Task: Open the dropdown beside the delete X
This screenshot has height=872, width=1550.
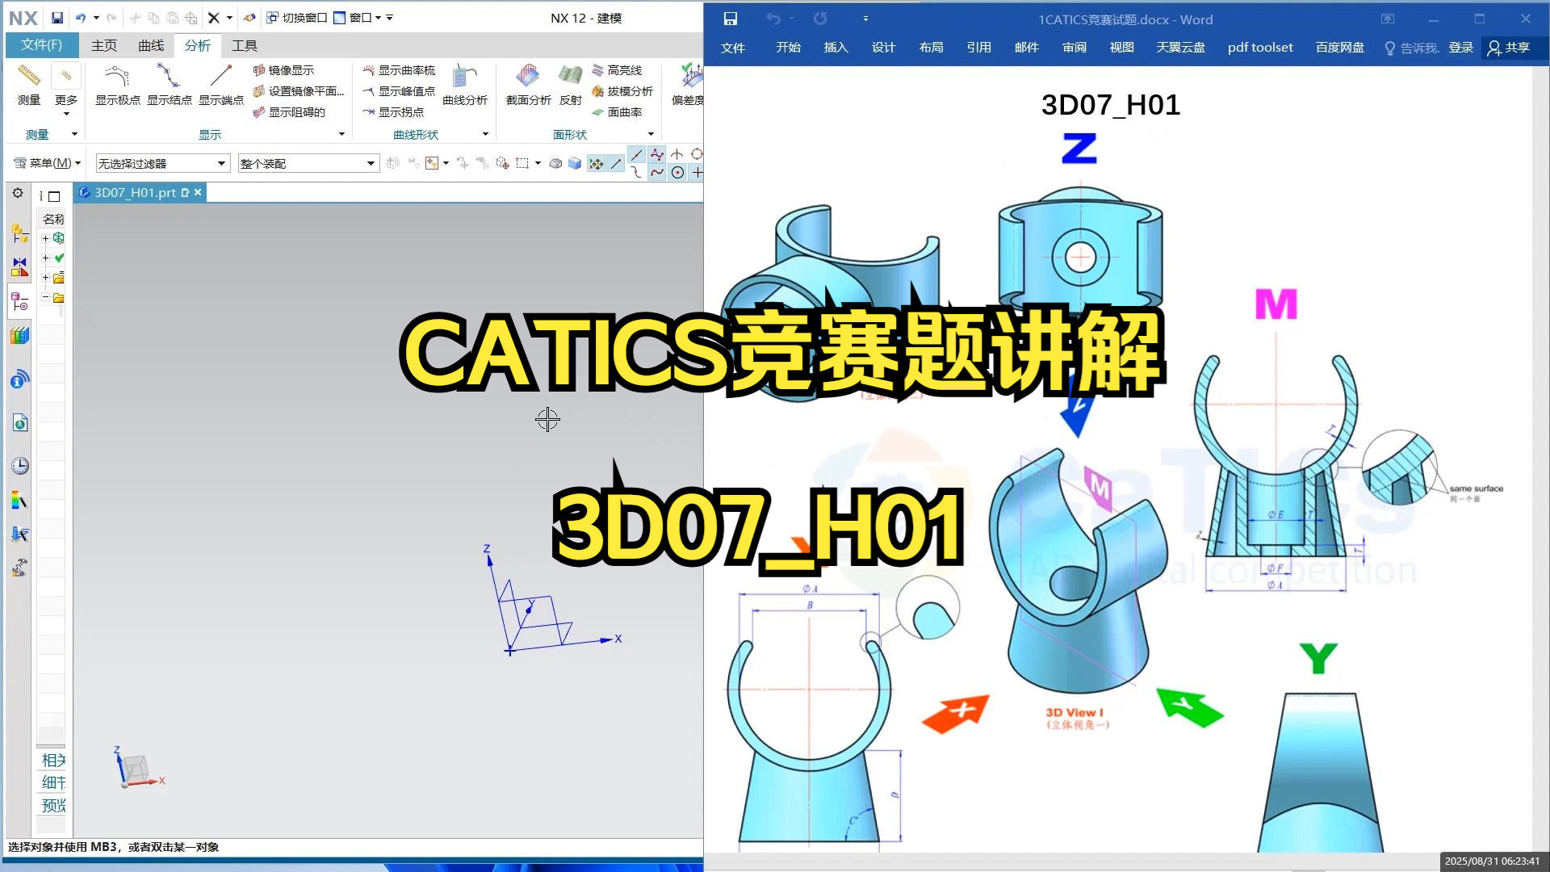Action: point(229,18)
